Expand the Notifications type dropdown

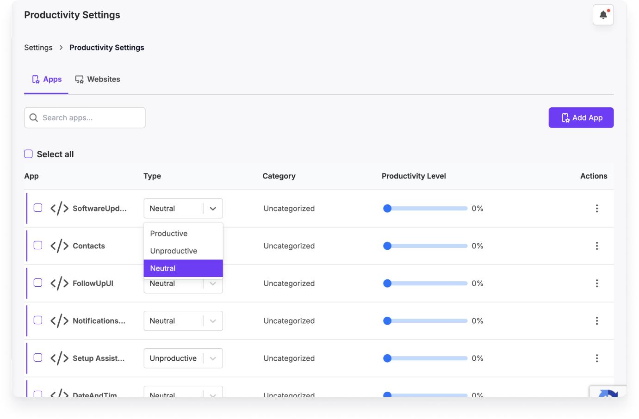(x=212, y=321)
